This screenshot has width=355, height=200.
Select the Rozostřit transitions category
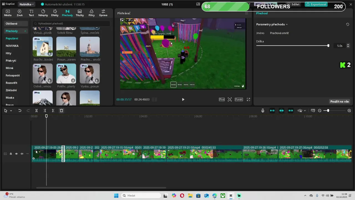pos(11,83)
